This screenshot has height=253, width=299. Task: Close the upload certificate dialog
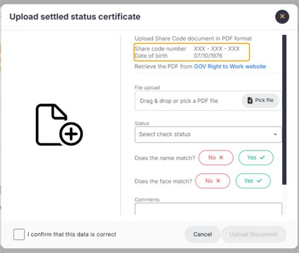coord(282,16)
